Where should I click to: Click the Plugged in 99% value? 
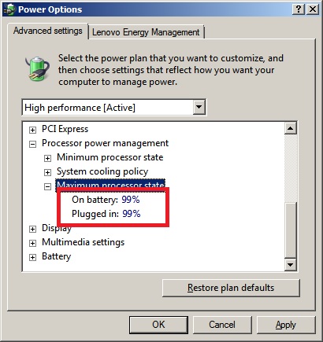[x=132, y=214]
